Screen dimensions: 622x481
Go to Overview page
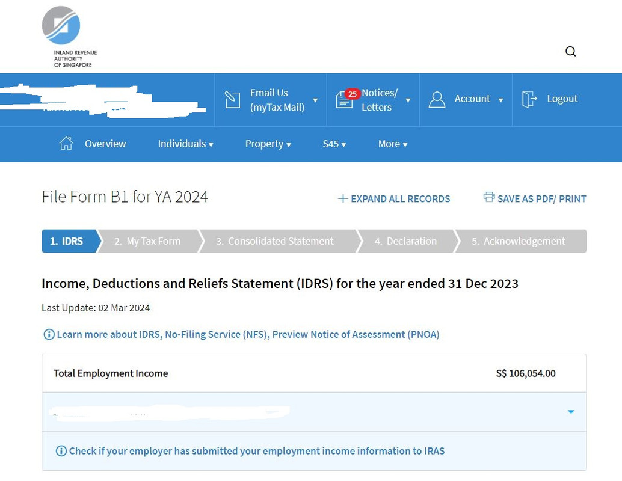(x=105, y=144)
